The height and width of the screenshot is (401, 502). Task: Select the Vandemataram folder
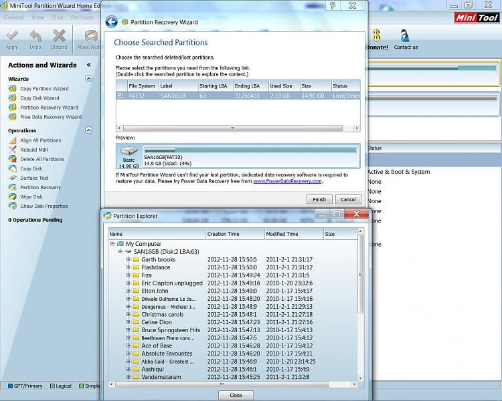[x=161, y=377]
